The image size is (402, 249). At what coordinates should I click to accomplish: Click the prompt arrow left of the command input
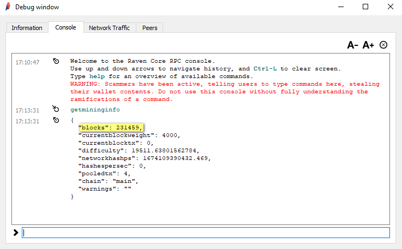click(x=15, y=233)
